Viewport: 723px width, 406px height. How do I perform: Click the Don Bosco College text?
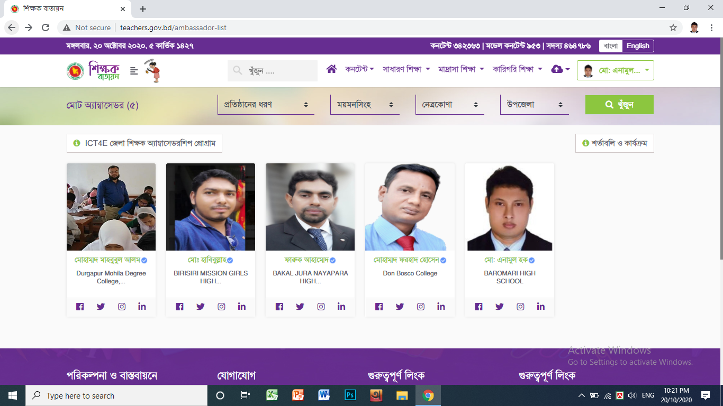410,273
